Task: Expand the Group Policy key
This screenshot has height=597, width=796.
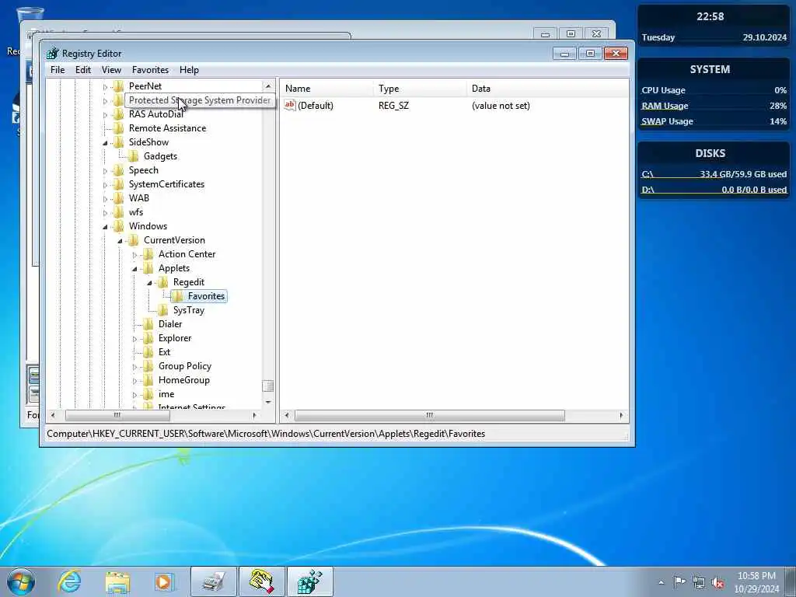Action: pos(134,367)
